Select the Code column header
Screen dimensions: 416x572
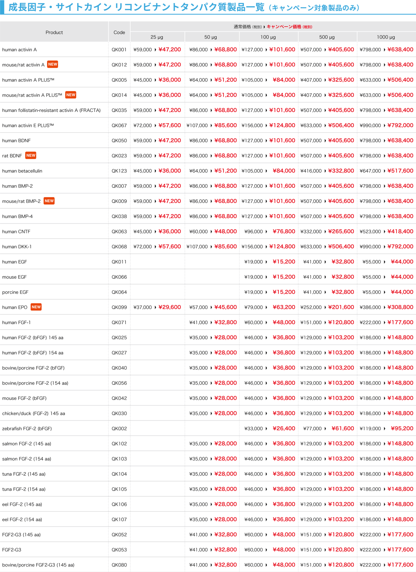pyautogui.click(x=119, y=32)
